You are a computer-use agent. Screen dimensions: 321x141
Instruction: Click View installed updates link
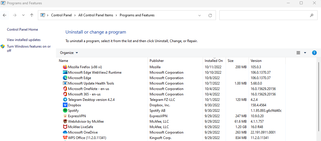tap(24, 40)
